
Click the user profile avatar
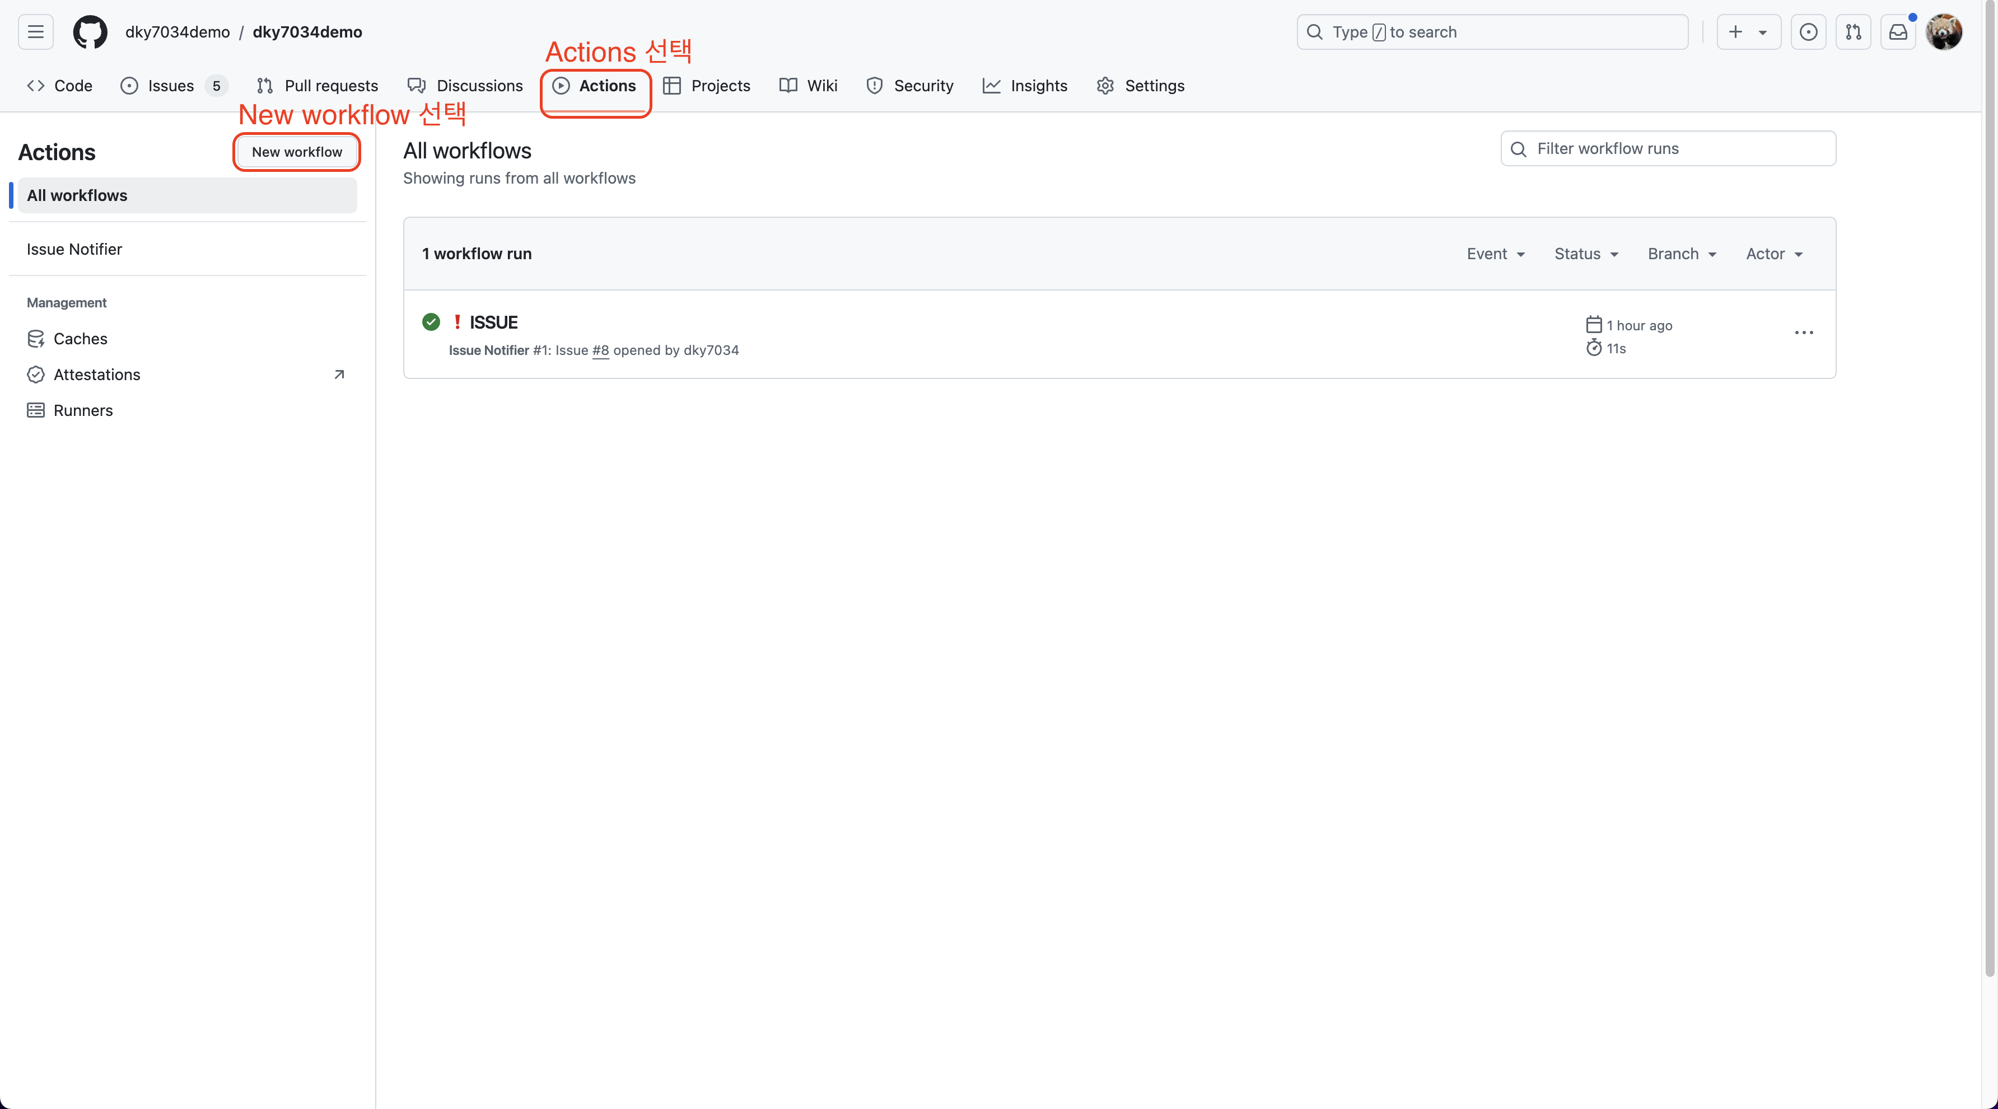(1944, 32)
